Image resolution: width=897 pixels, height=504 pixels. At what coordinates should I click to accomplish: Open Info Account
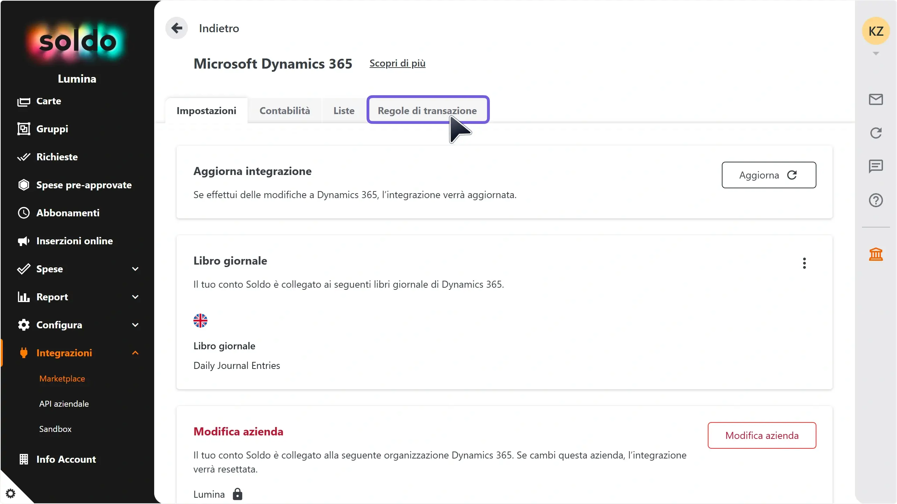[57, 459]
